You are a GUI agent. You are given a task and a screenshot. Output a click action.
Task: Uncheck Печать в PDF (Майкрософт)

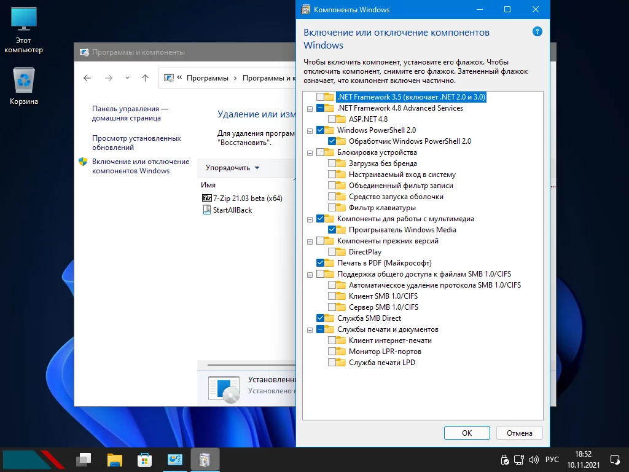(x=321, y=263)
